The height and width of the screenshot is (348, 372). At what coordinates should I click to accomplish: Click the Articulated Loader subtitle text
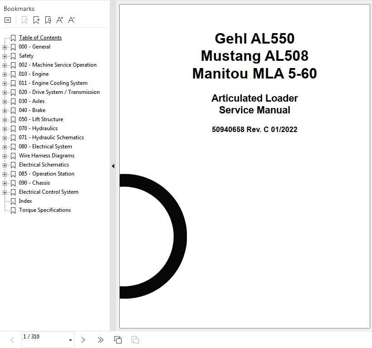pos(255,98)
